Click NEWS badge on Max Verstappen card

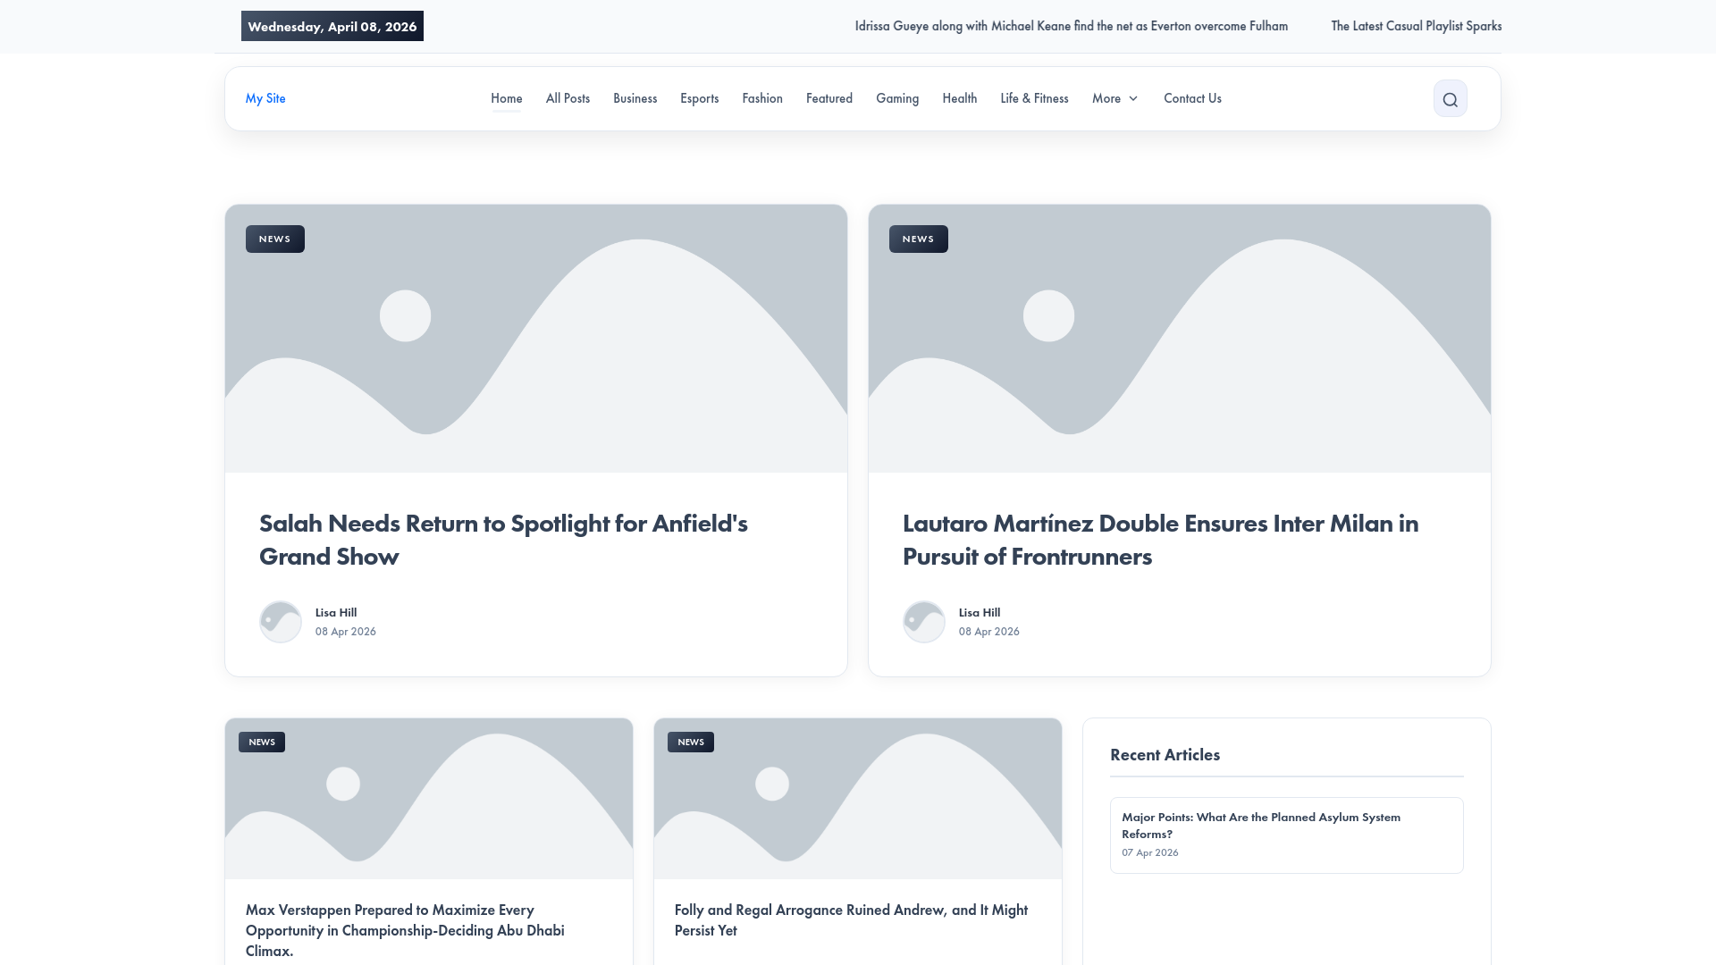[x=262, y=743]
